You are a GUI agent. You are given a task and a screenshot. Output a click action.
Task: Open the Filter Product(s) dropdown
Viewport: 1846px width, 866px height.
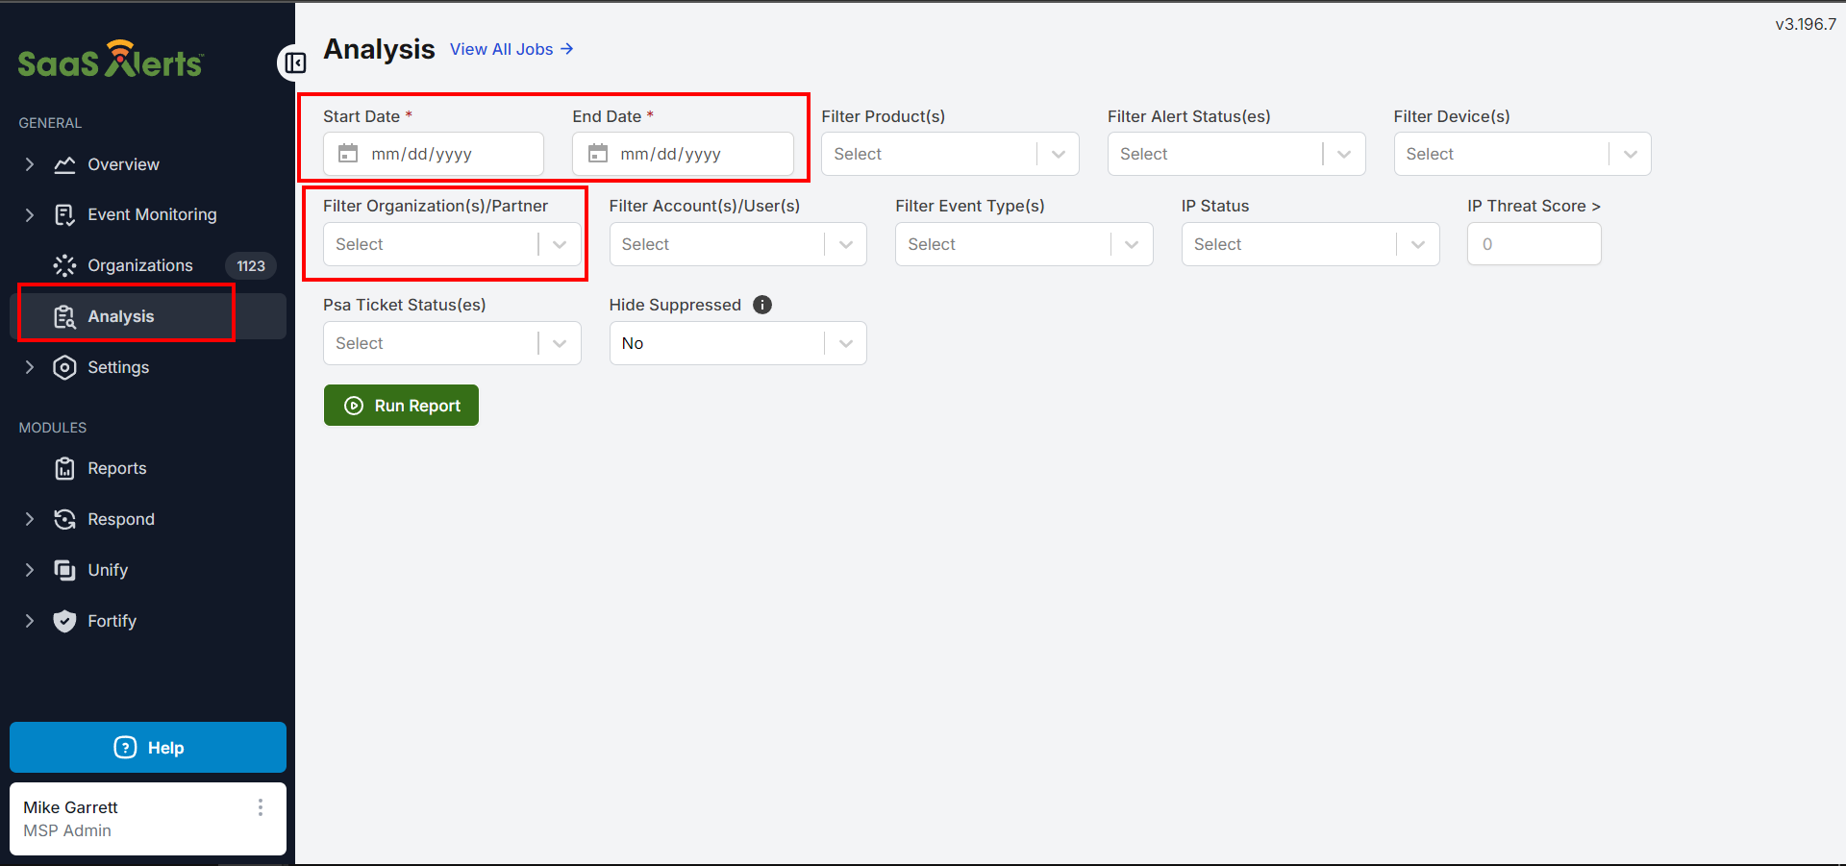[949, 154]
